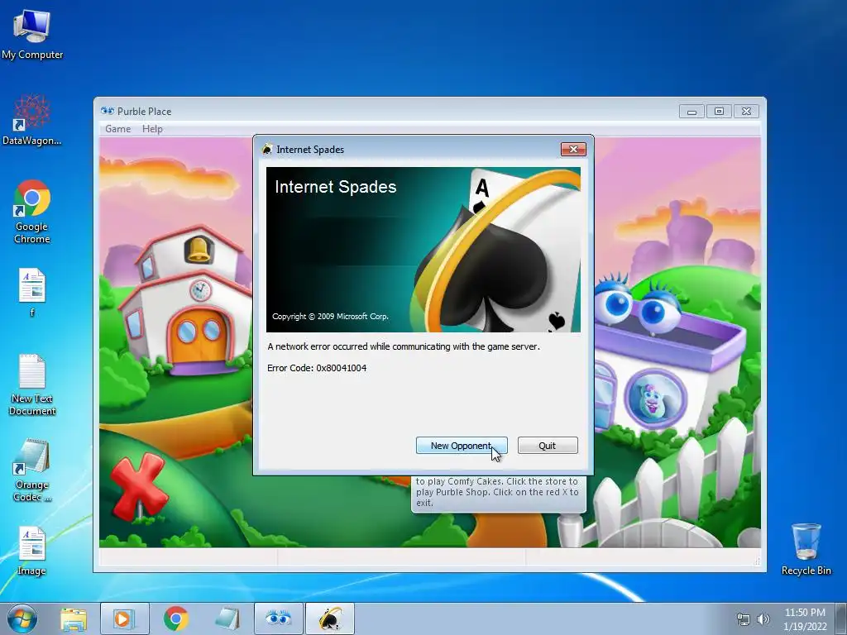Open the Orange Codec shortcut
The image size is (847, 635).
click(x=32, y=470)
